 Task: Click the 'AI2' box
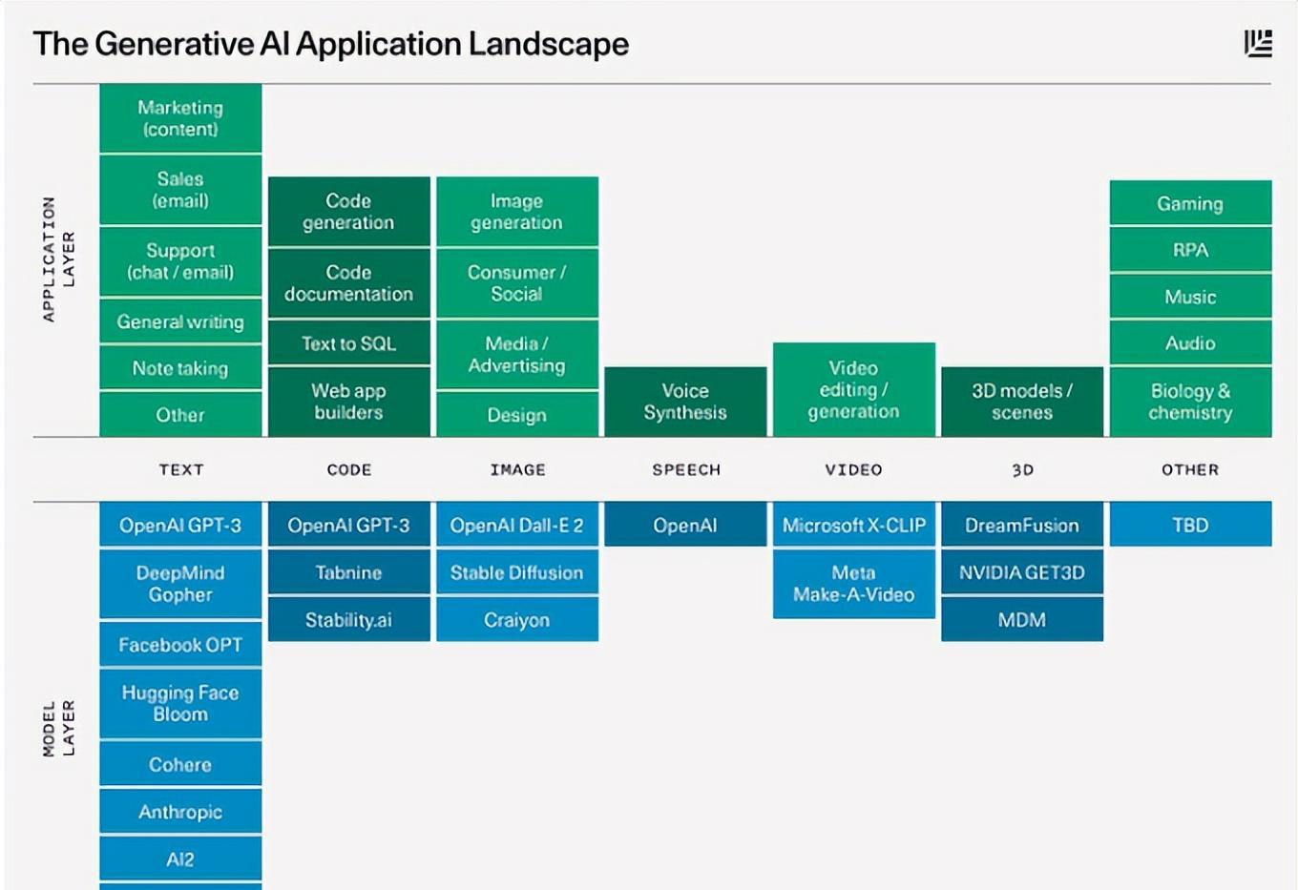[x=180, y=859]
